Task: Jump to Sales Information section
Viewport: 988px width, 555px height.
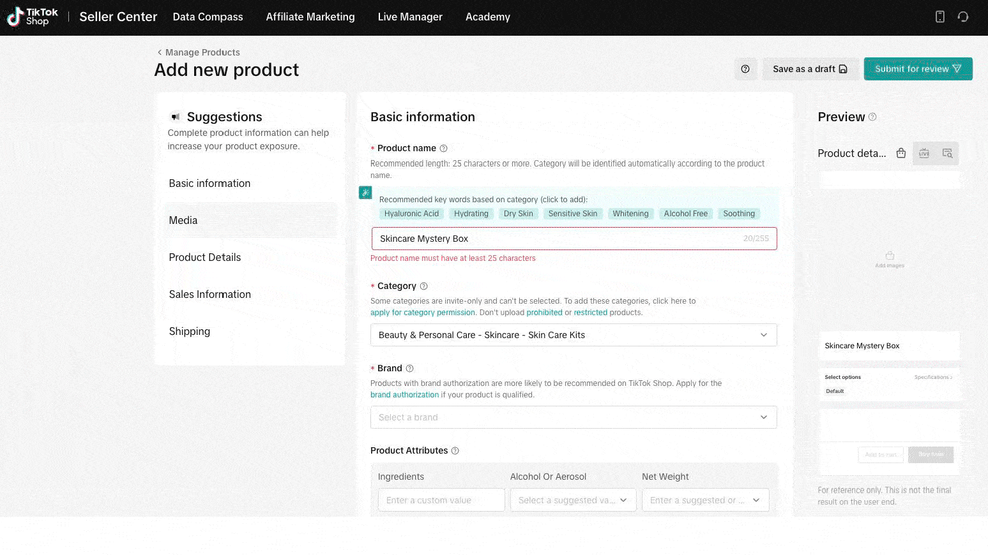Action: [x=210, y=294]
